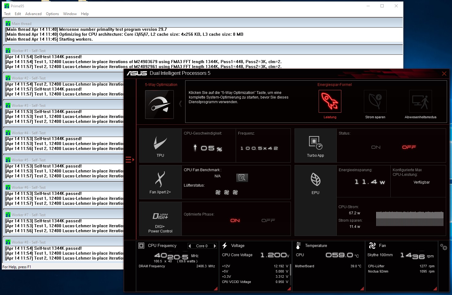Open the EPU energy panel
The image size is (452, 295).
tap(315, 182)
